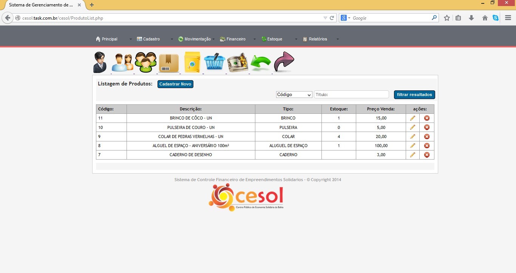Viewport: 516px width, 273px height.
Task: Delete the PULSEIRA DE COURO product
Action: coord(427,127)
